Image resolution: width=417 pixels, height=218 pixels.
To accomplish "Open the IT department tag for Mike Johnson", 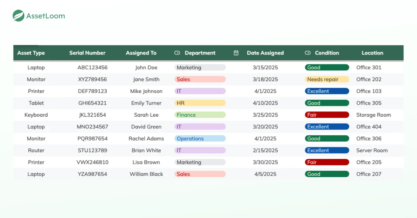I will tap(200, 91).
